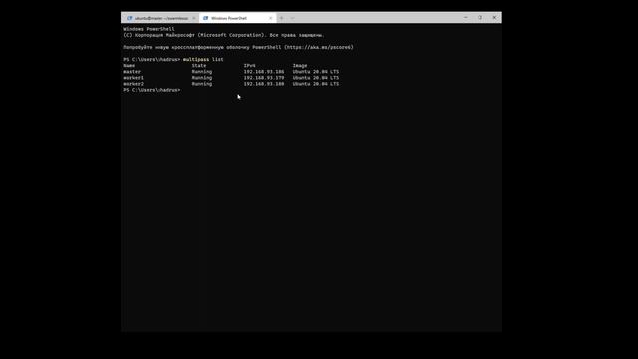Click the 'Image' column header
Screen dimensions: 638x359
[300, 66]
